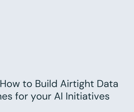This screenshot has width=134, height=112.
Task: Click the empty card area above the headline
Action: click(67, 38)
